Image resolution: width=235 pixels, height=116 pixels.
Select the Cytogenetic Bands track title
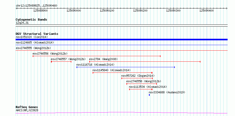[31, 20]
